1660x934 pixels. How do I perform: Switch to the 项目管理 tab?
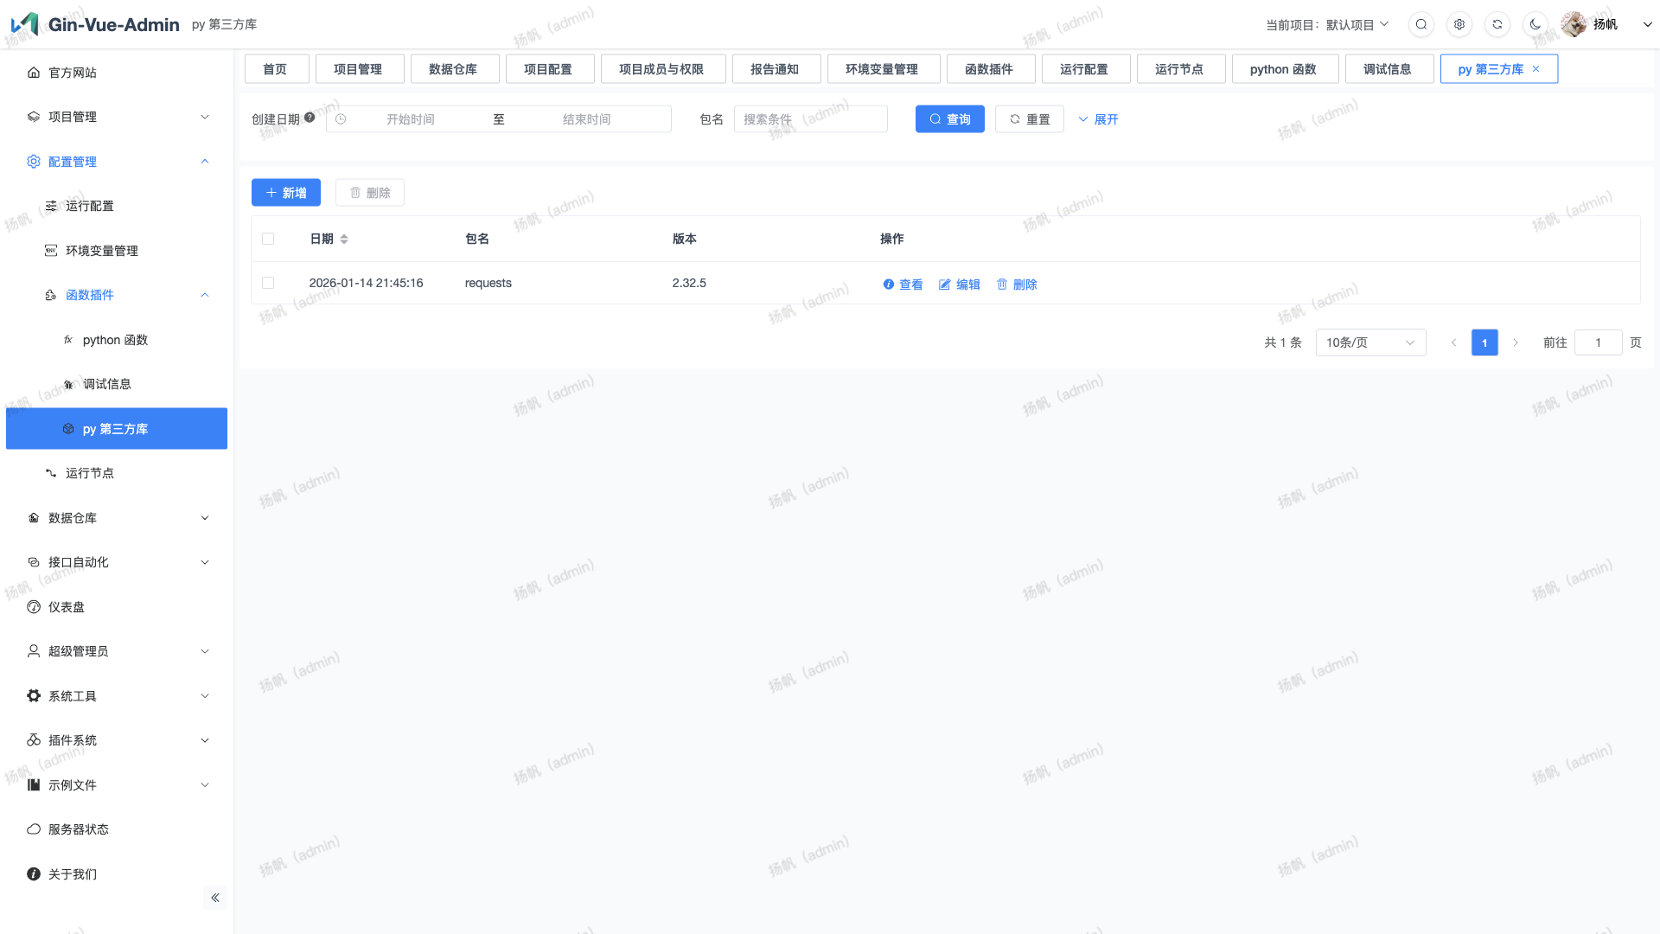358,69
